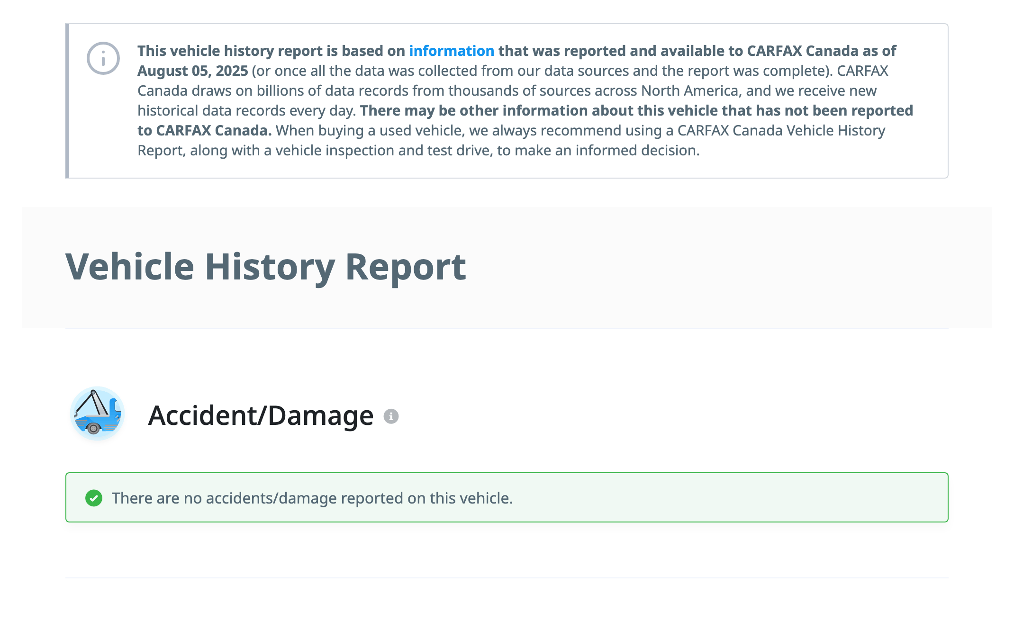This screenshot has height=630, width=1014.
Task: Select the Accident/Damage section heading
Action: pos(261,415)
